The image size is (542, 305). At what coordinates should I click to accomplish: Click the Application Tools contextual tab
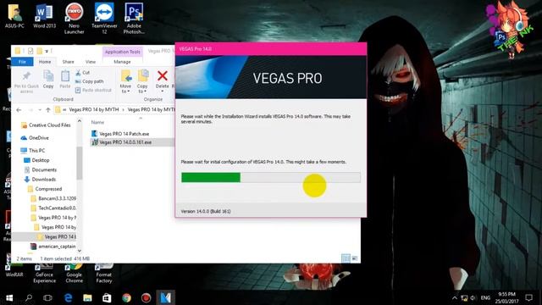tap(122, 52)
